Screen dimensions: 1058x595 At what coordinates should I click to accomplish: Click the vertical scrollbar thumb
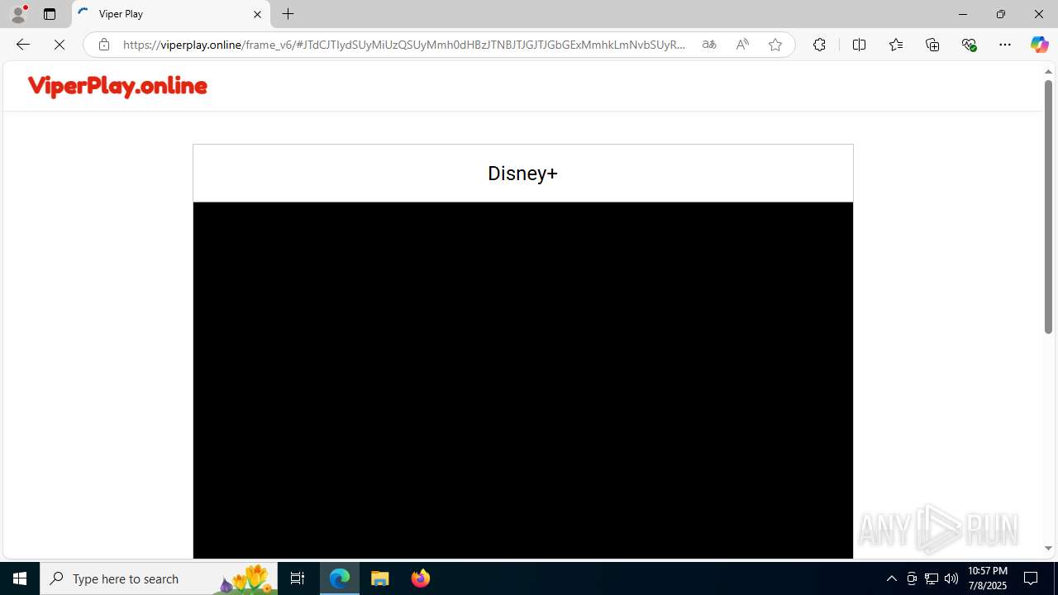coord(1048,207)
